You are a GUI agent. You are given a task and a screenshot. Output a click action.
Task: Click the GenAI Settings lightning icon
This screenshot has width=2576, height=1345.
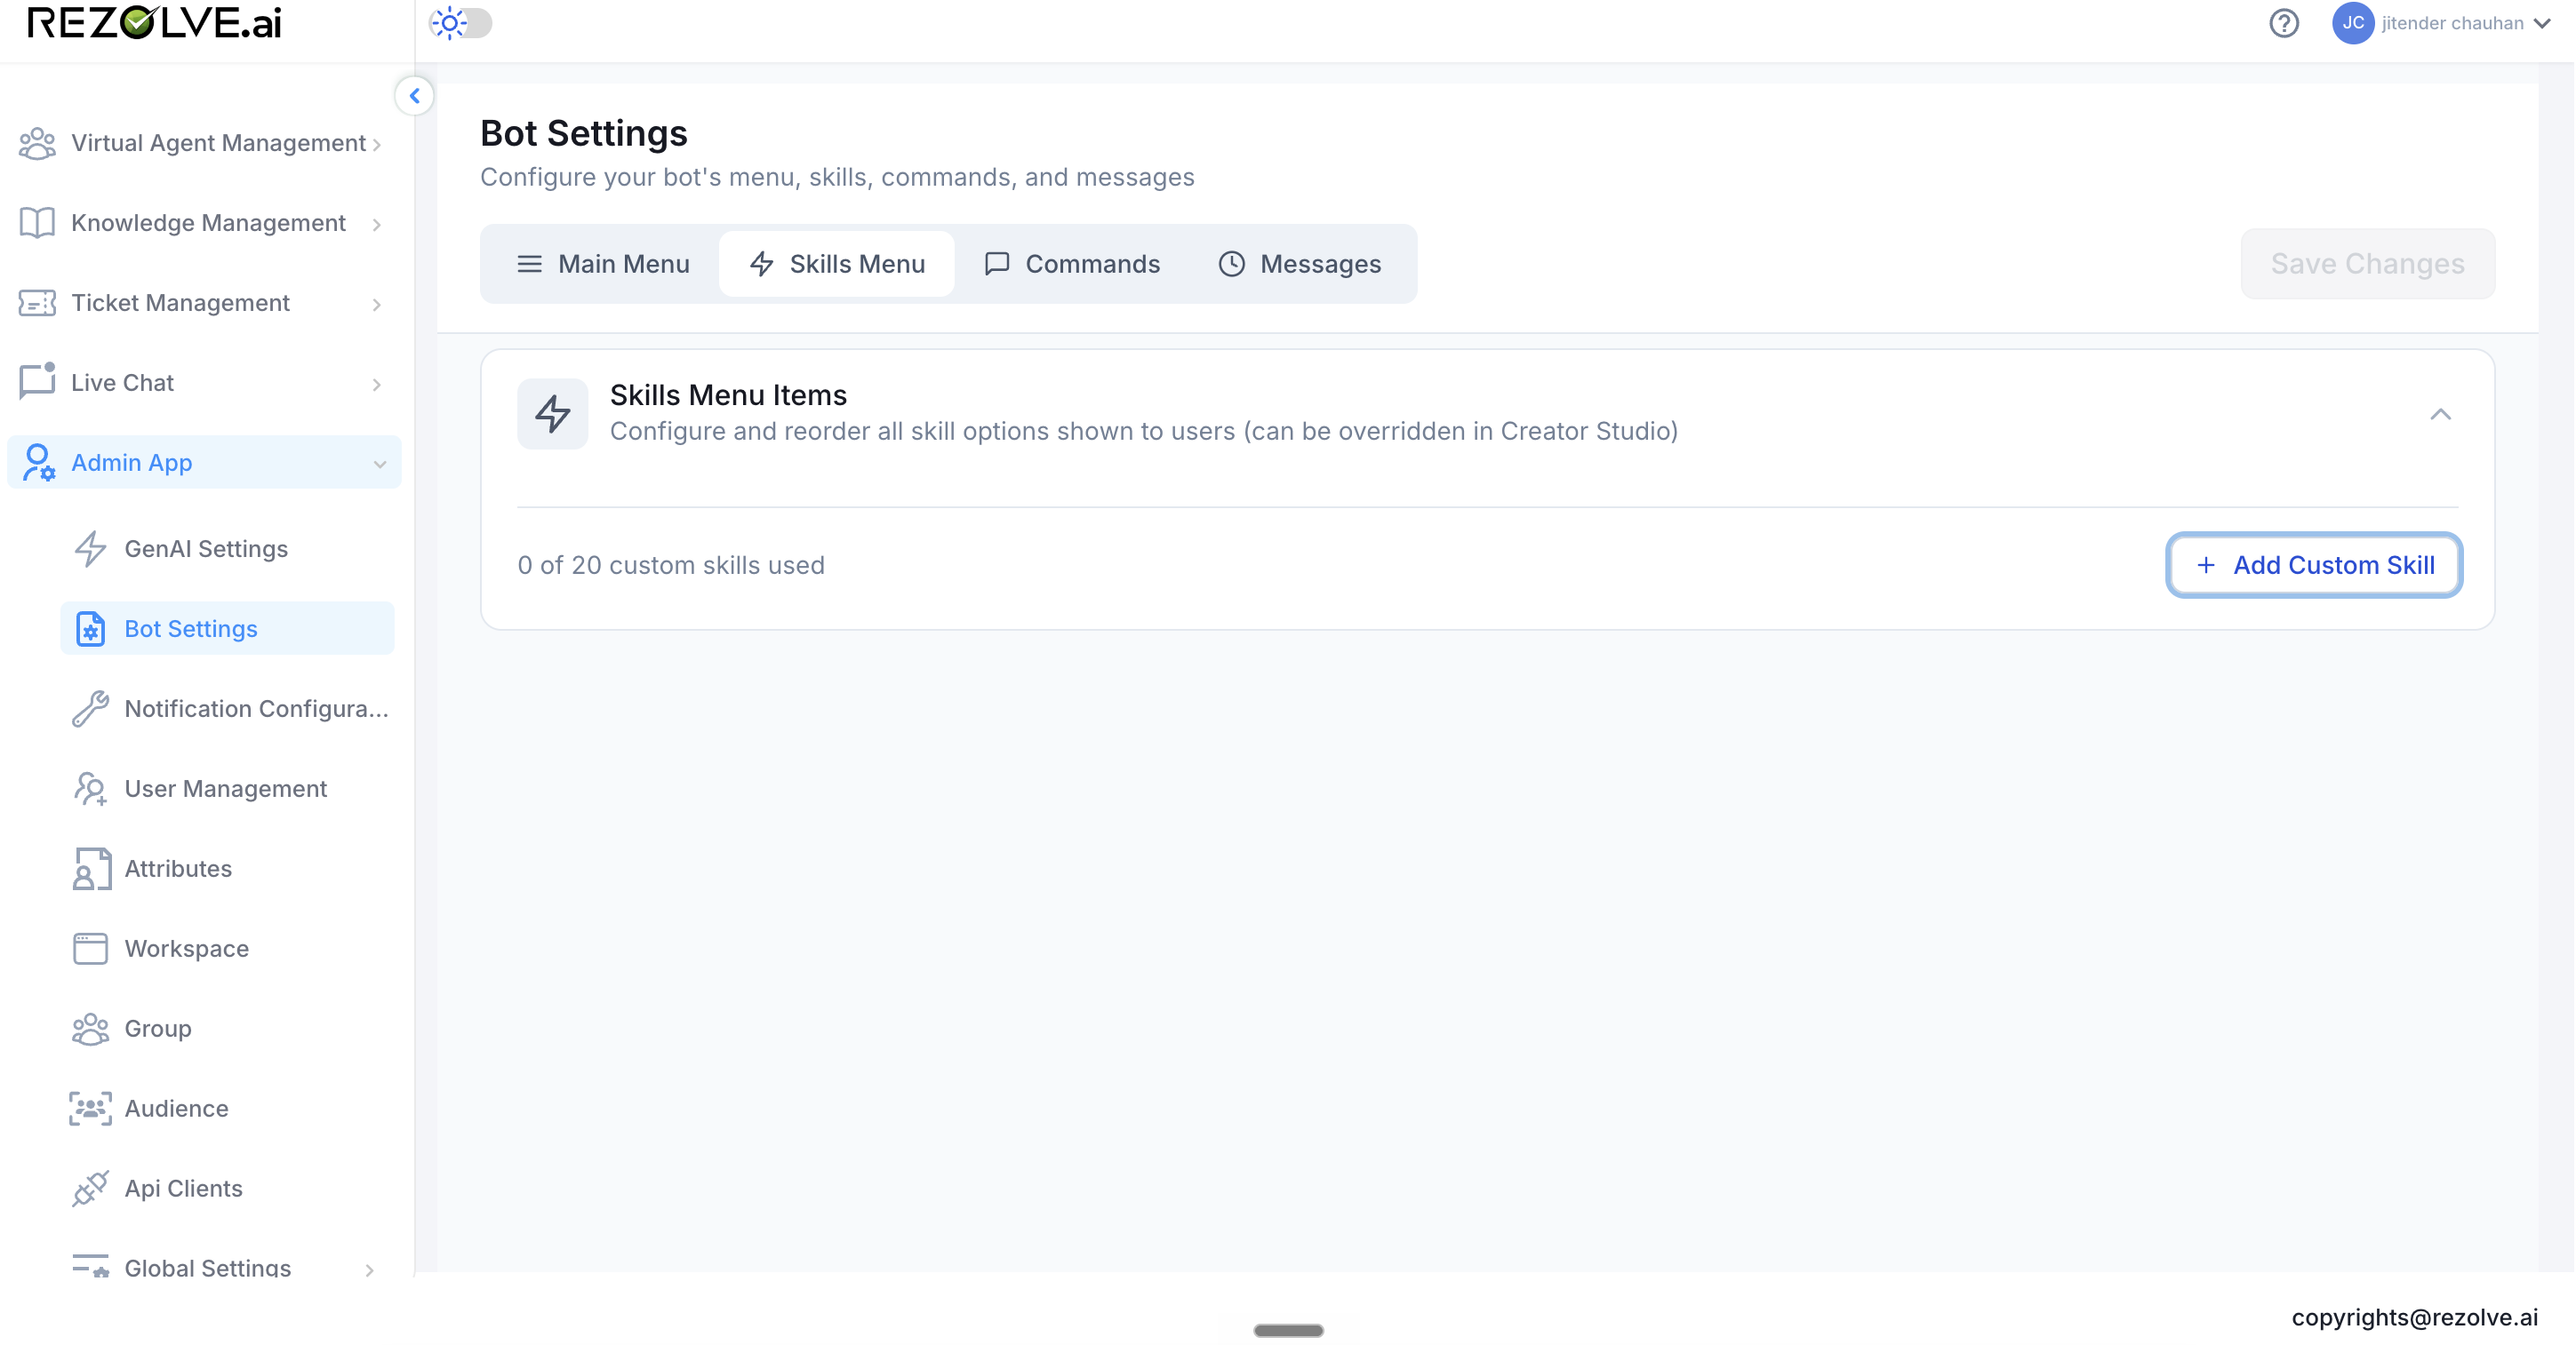(x=90, y=549)
